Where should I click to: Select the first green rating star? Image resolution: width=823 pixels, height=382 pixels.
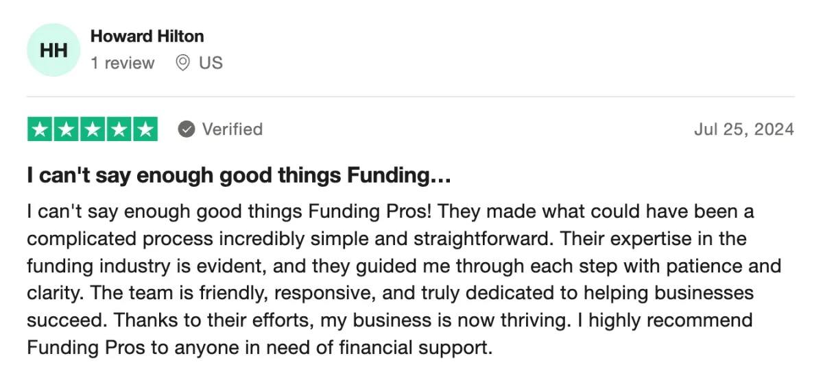coord(40,129)
